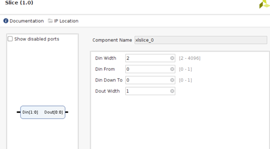Click the Din Down To input field
Viewport: 270px width, 149px height.
[148, 80]
